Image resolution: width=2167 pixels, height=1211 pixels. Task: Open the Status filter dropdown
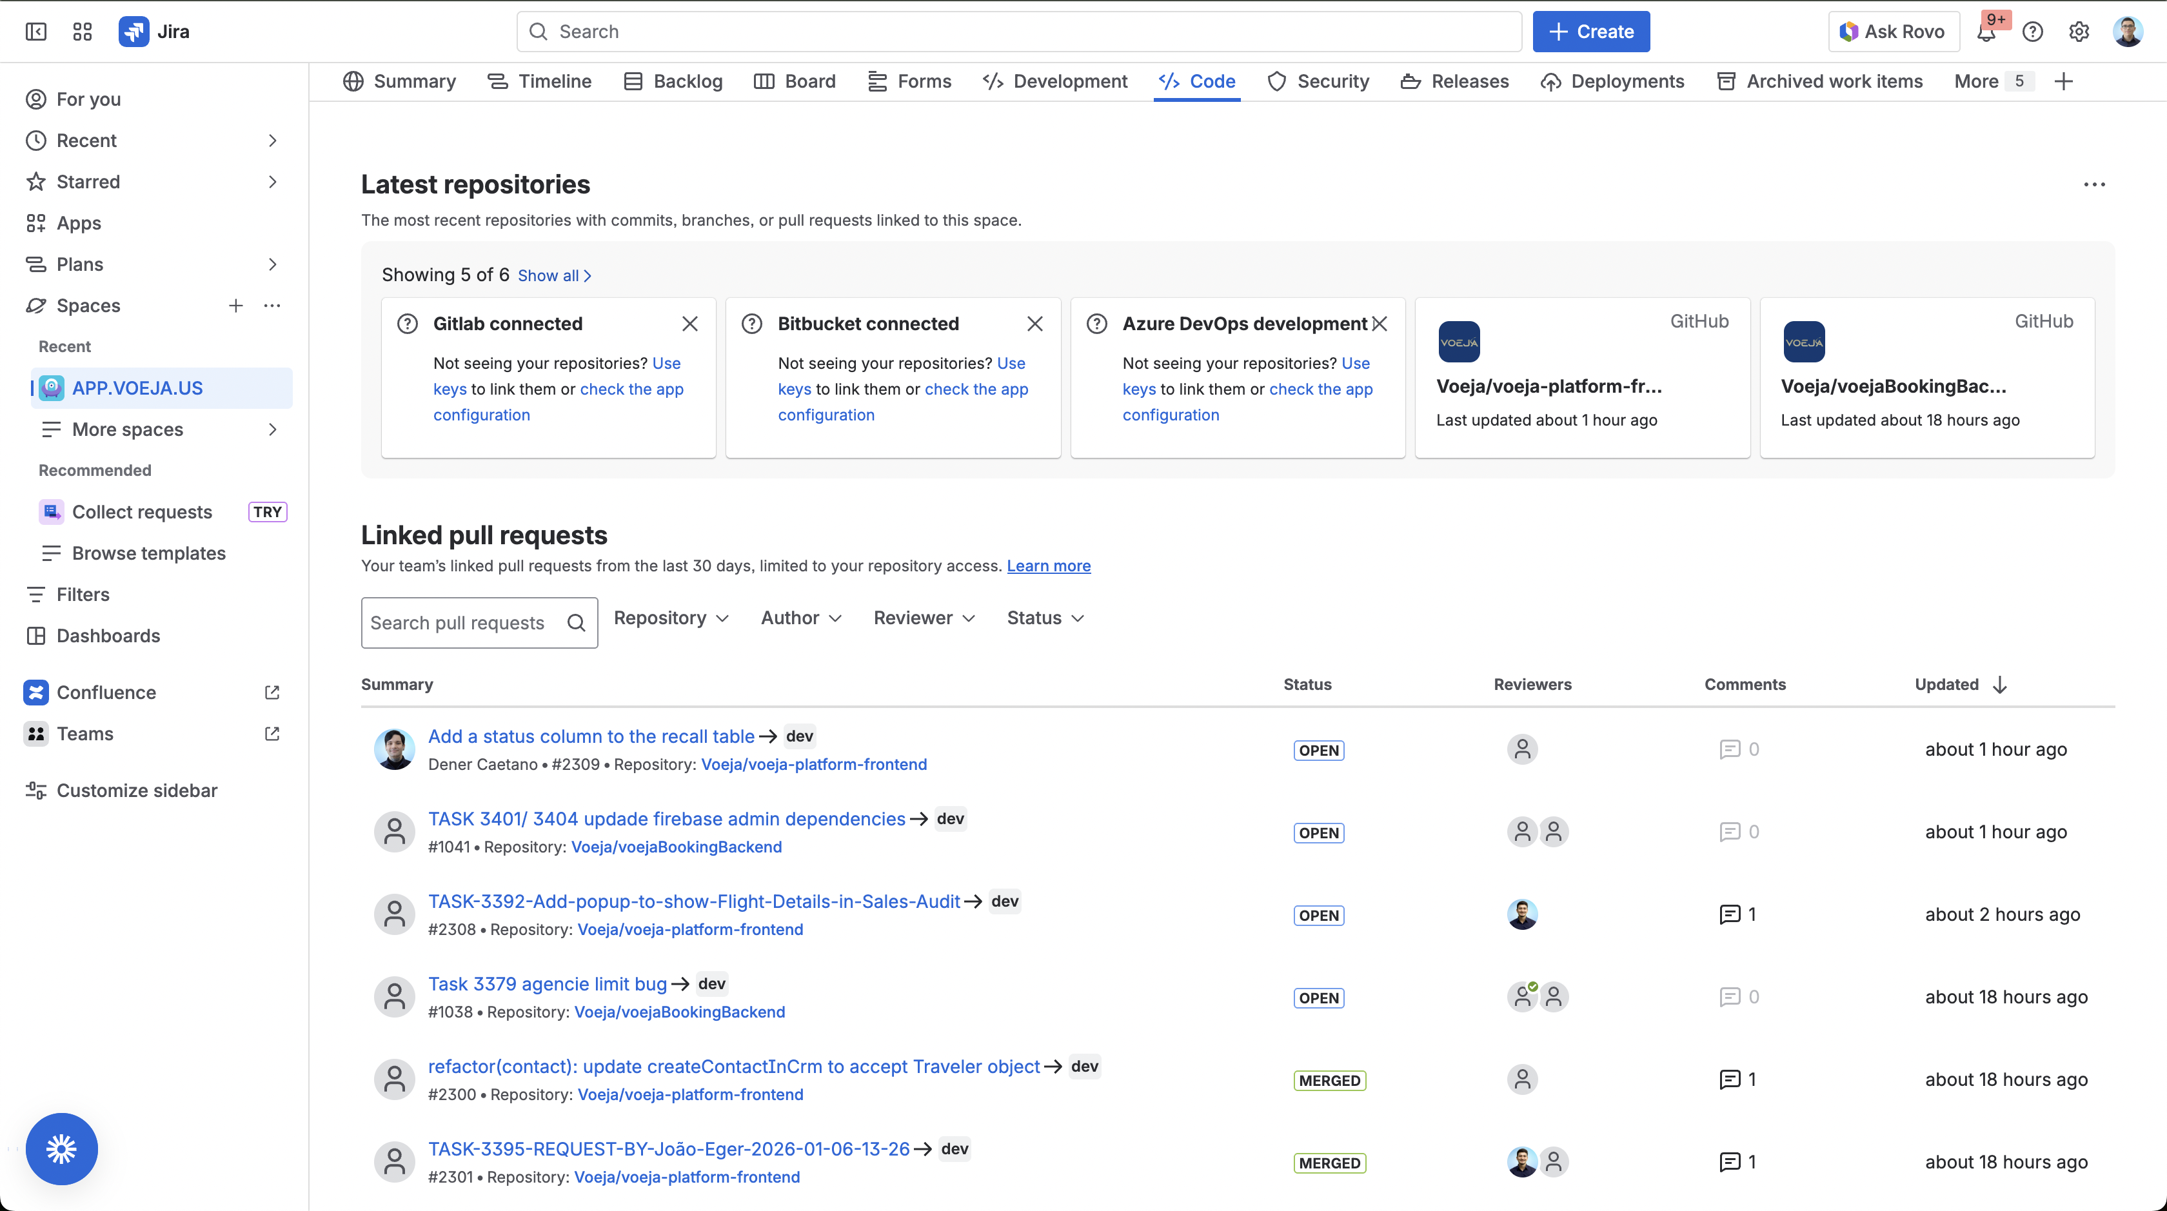(x=1045, y=618)
